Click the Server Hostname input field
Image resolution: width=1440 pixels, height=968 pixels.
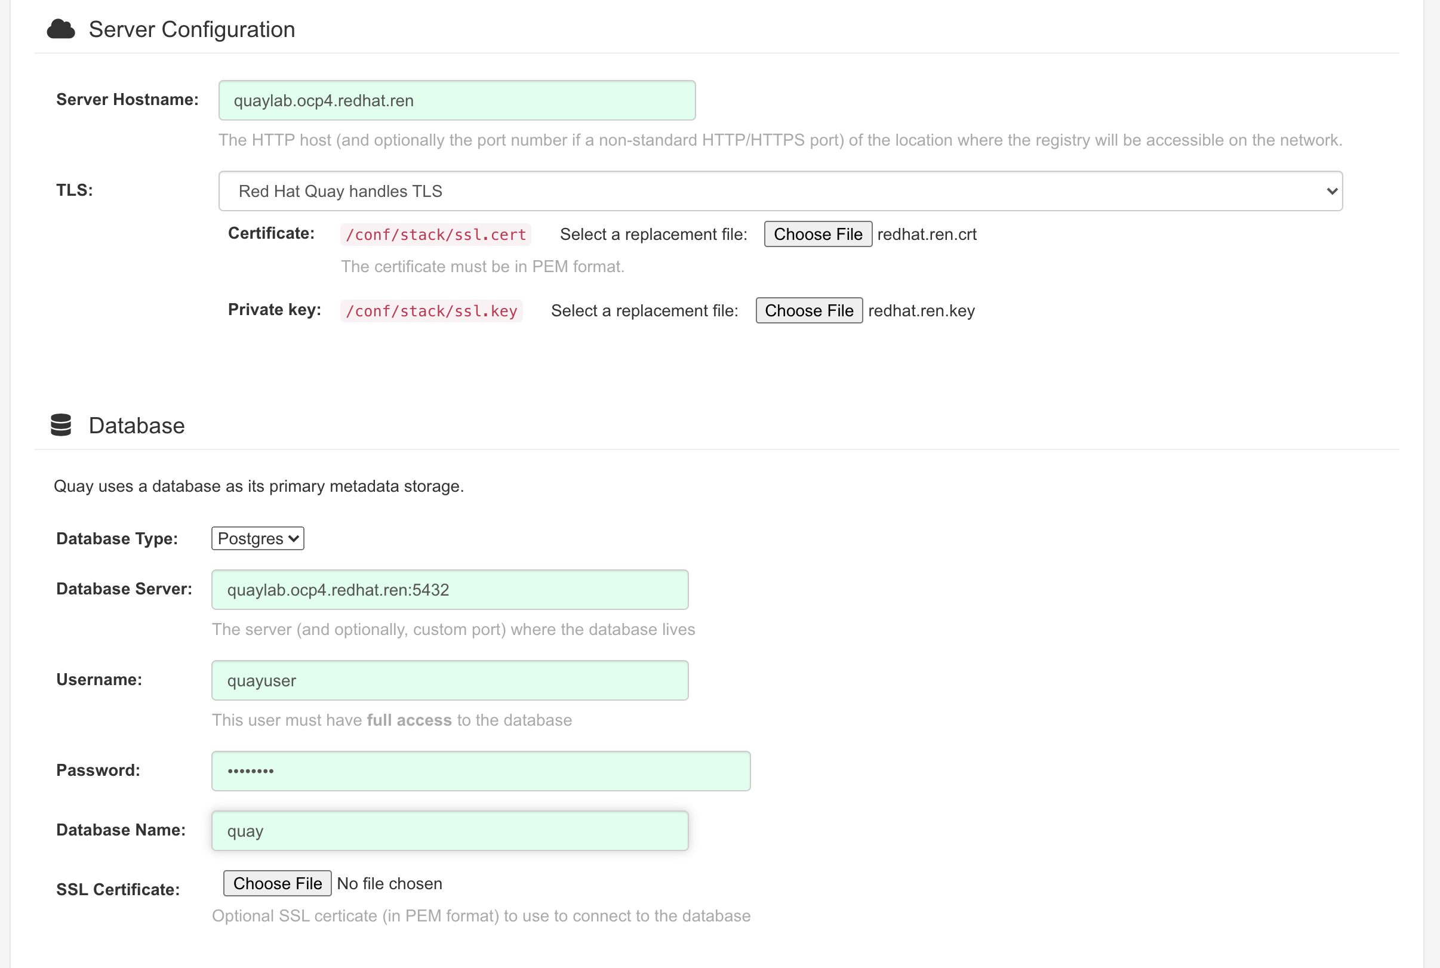[x=456, y=101]
